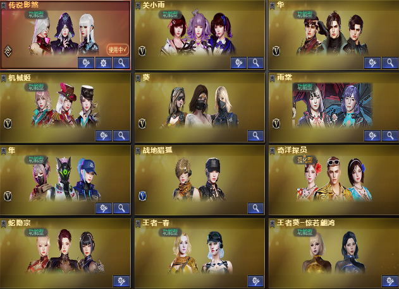
Task: Click gear-wrench icon on 机械姬 card
Action: tap(104, 136)
